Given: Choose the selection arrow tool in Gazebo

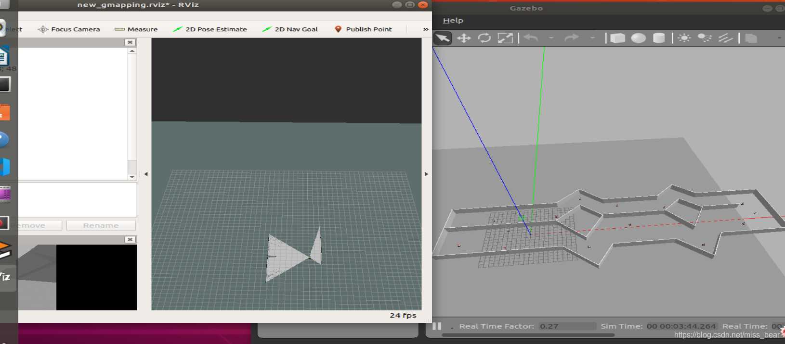Looking at the screenshot, I should (x=443, y=38).
